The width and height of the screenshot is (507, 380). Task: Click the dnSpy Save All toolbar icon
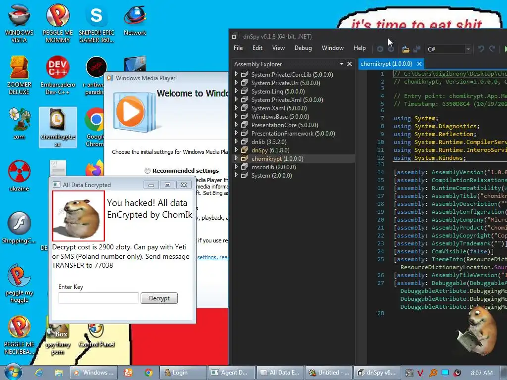[x=417, y=49]
